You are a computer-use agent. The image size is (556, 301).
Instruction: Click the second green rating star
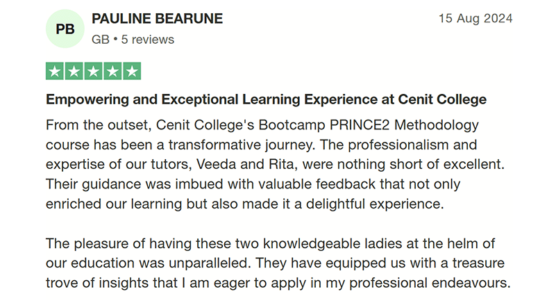(74, 71)
